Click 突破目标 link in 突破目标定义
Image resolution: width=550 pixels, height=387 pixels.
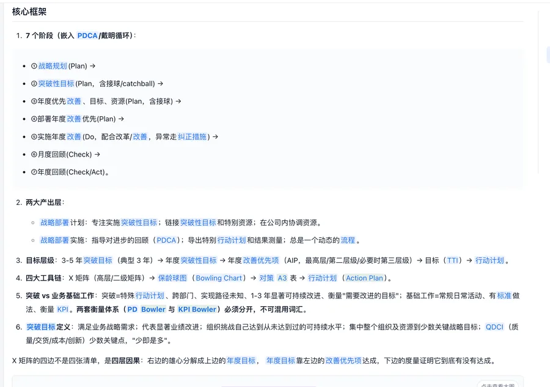(x=41, y=327)
